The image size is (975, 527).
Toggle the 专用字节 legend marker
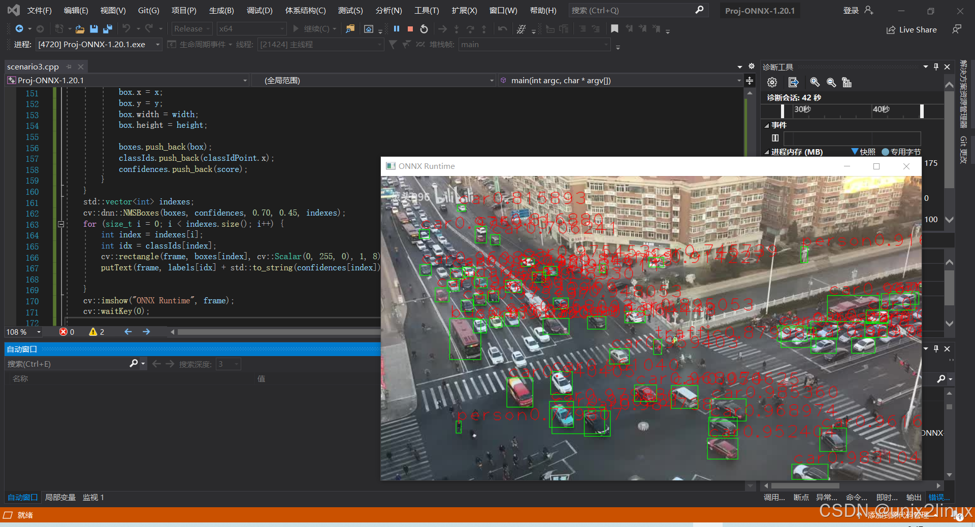(885, 152)
